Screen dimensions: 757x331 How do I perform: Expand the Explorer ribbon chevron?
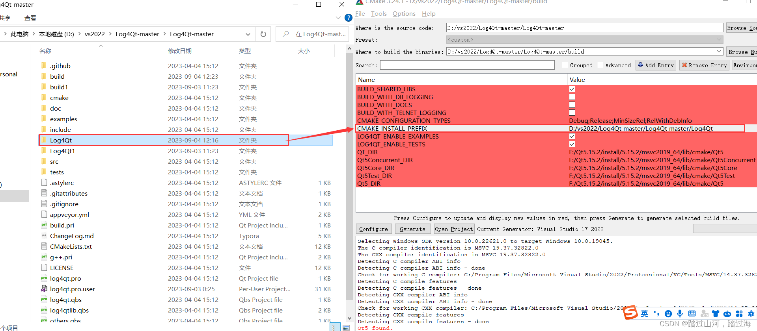pos(338,18)
